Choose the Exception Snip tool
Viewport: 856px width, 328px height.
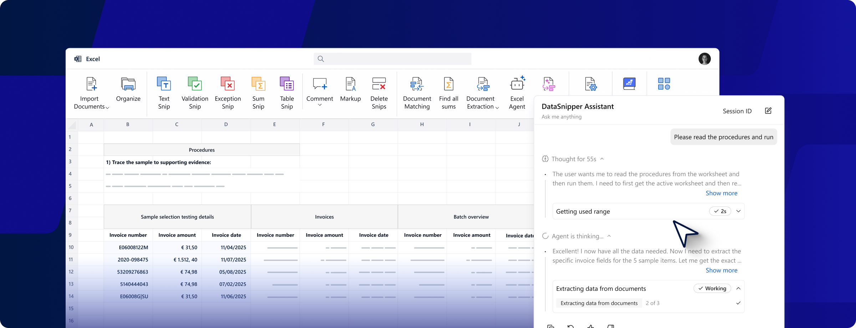tap(228, 84)
